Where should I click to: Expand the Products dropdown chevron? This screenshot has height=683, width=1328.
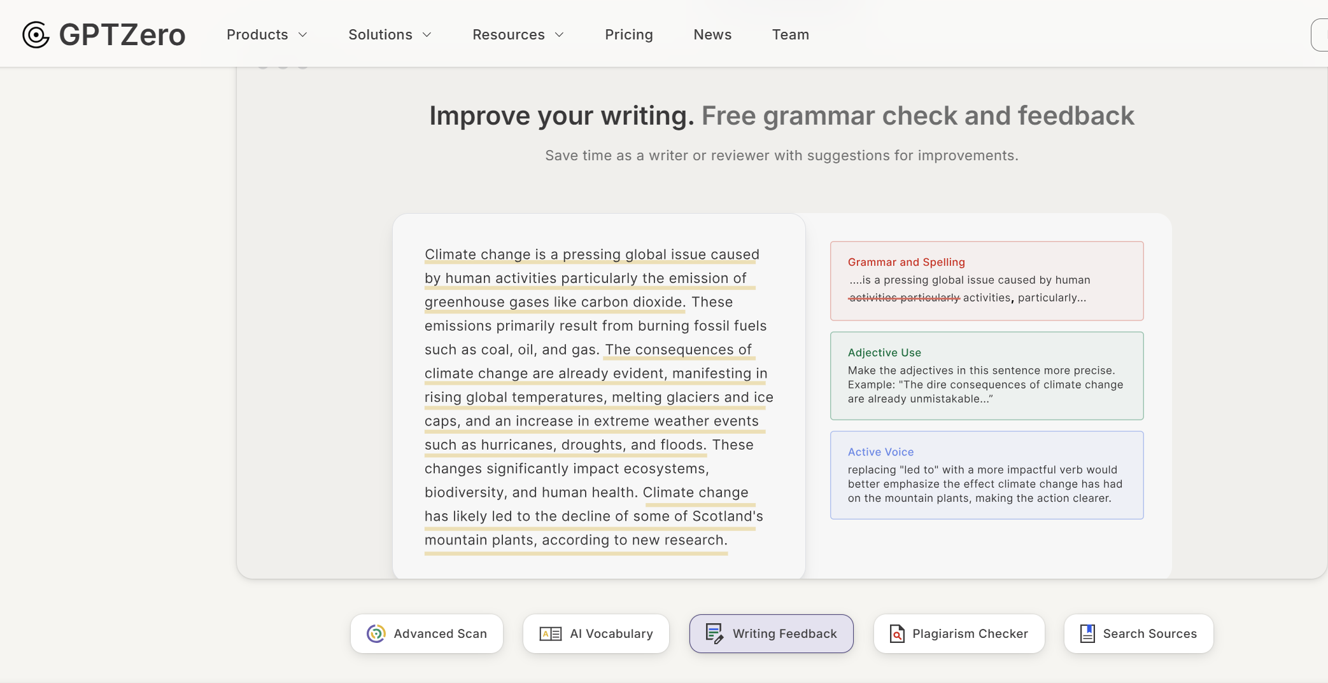[303, 34]
